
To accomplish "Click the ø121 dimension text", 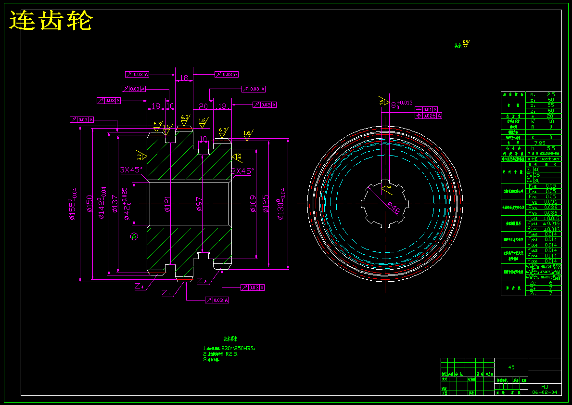I will pyautogui.click(x=167, y=204).
